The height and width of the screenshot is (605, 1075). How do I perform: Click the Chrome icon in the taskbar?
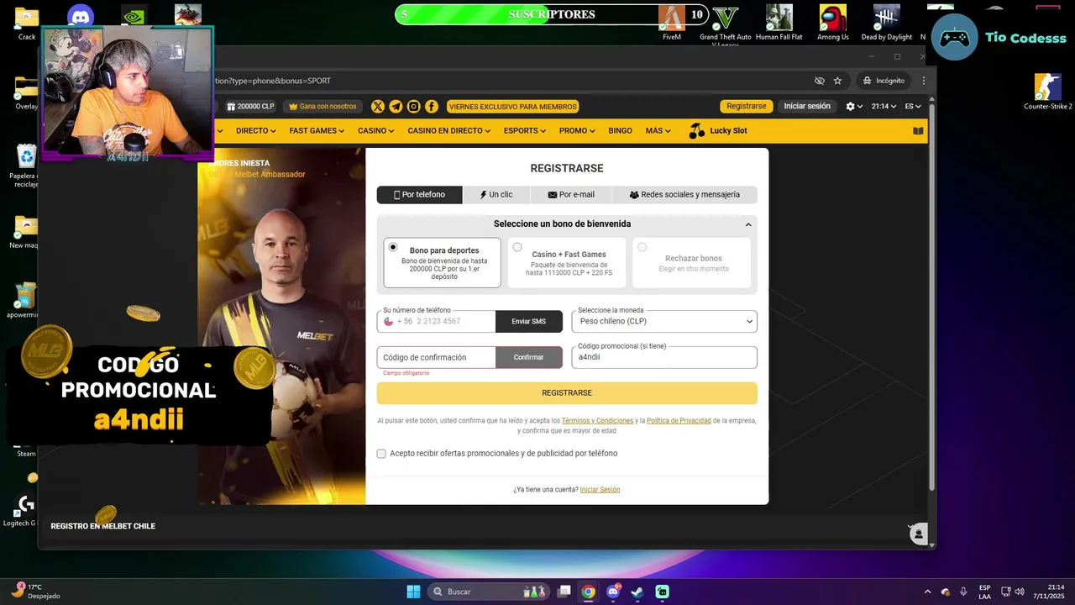point(589,592)
